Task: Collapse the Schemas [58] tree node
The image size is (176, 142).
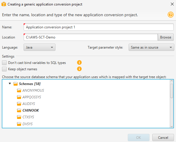Action: coord(10,84)
